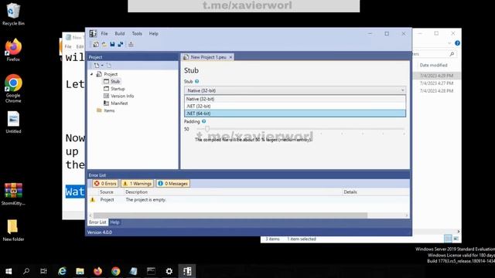The width and height of the screenshot is (495, 278).
Task: Click the greyed document icon in Project panel toolbar
Action: coord(108,65)
